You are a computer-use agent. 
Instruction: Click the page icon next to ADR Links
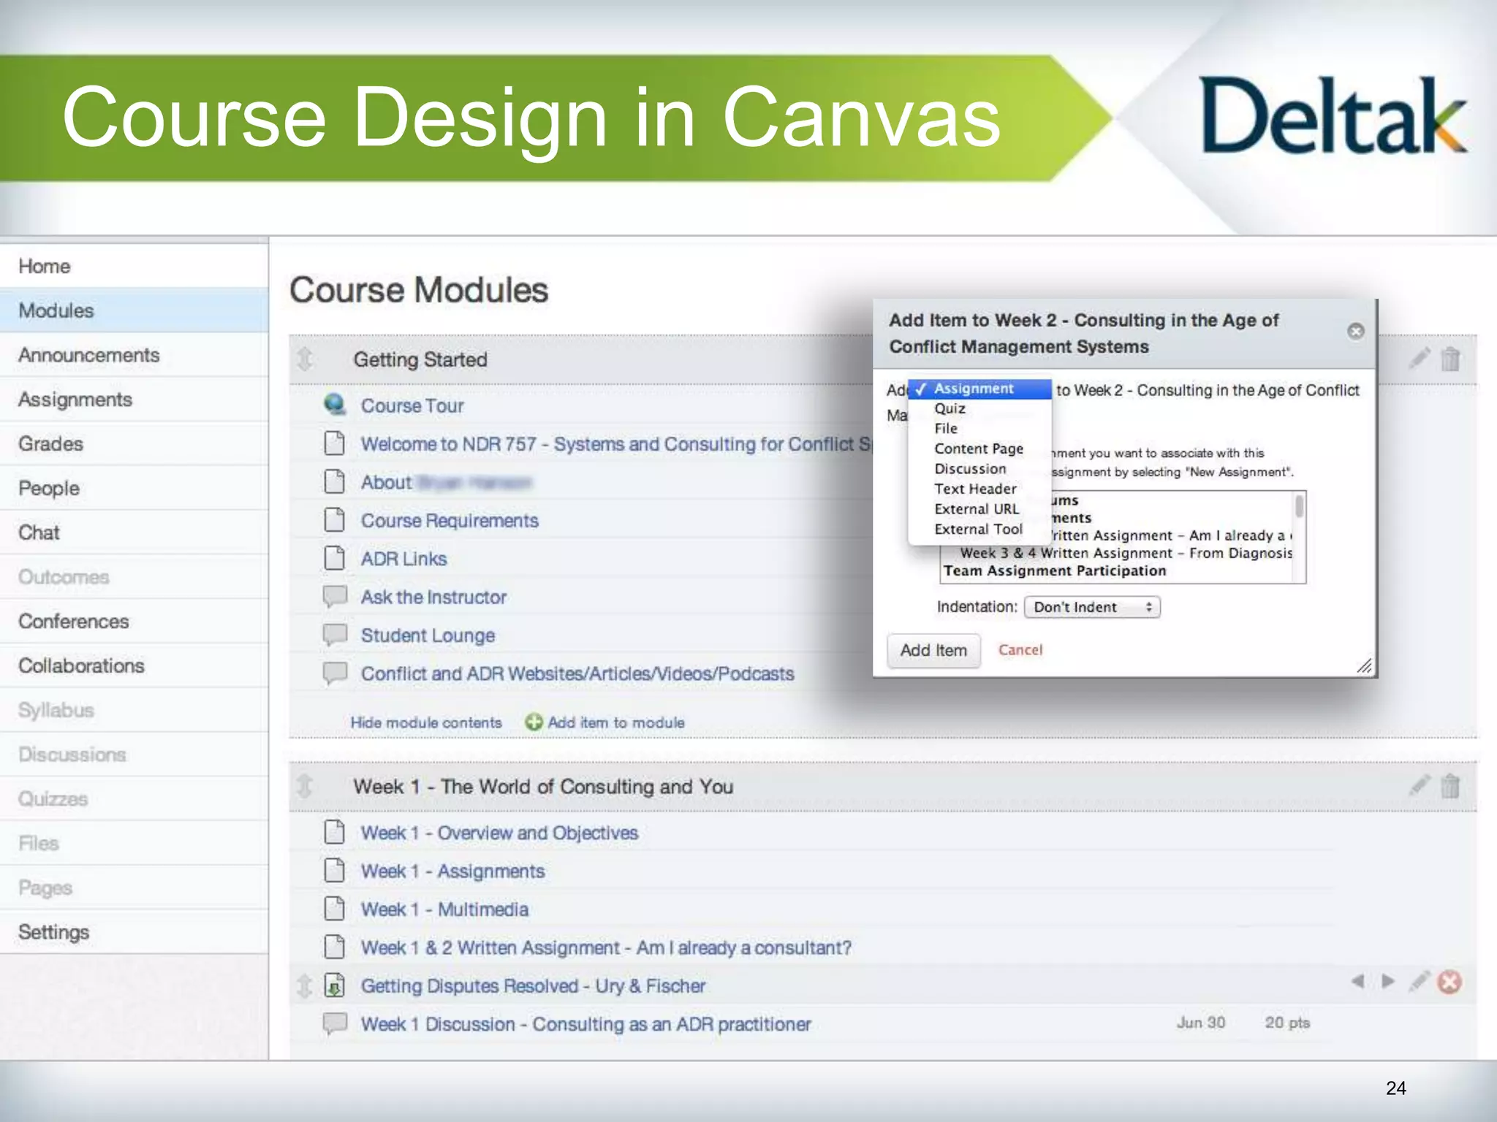coord(335,558)
